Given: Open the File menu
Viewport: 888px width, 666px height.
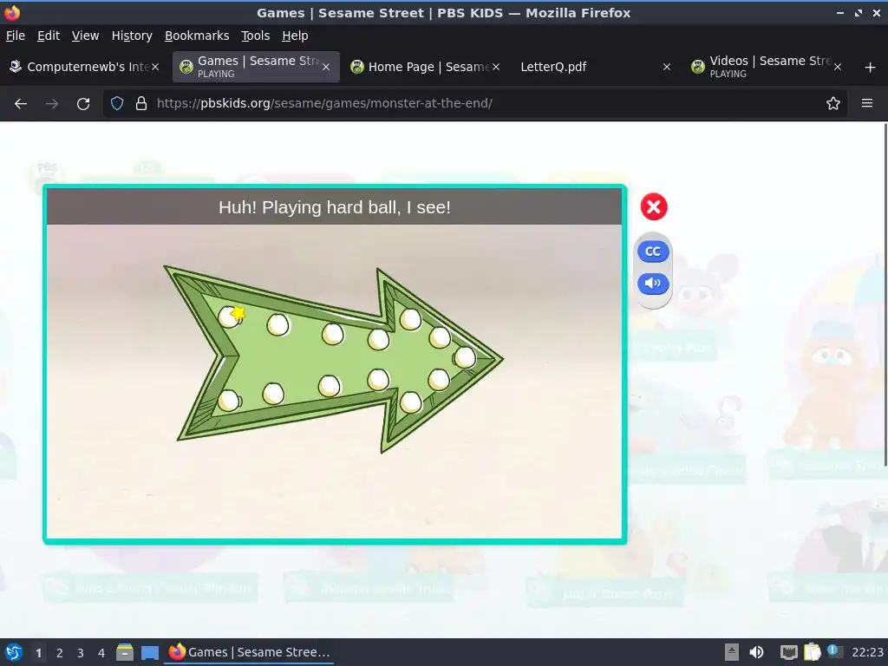Looking at the screenshot, I should pyautogui.click(x=16, y=36).
